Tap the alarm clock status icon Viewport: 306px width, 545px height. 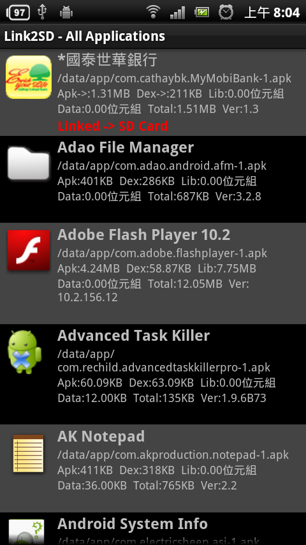(x=226, y=13)
